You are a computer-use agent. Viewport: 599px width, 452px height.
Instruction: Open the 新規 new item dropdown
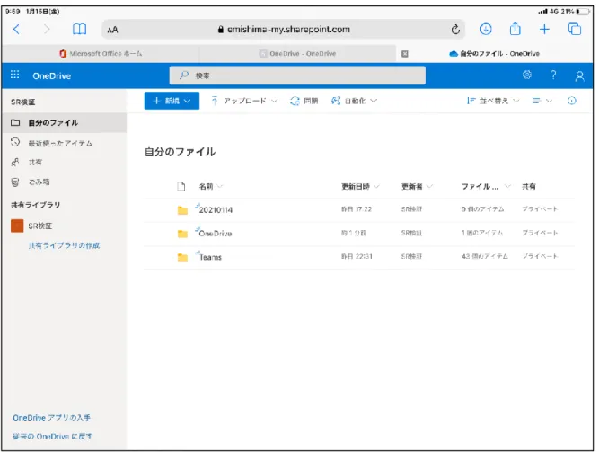(x=172, y=101)
